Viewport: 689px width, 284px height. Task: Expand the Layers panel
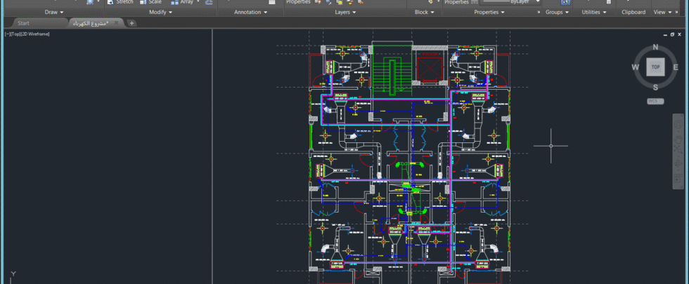click(345, 13)
